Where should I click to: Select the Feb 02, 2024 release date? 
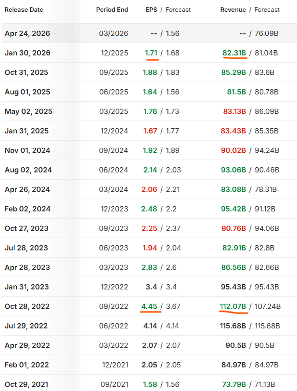click(x=28, y=209)
